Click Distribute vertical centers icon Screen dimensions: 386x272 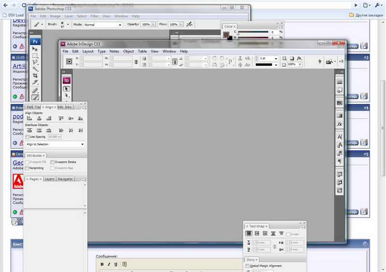tap(39, 130)
